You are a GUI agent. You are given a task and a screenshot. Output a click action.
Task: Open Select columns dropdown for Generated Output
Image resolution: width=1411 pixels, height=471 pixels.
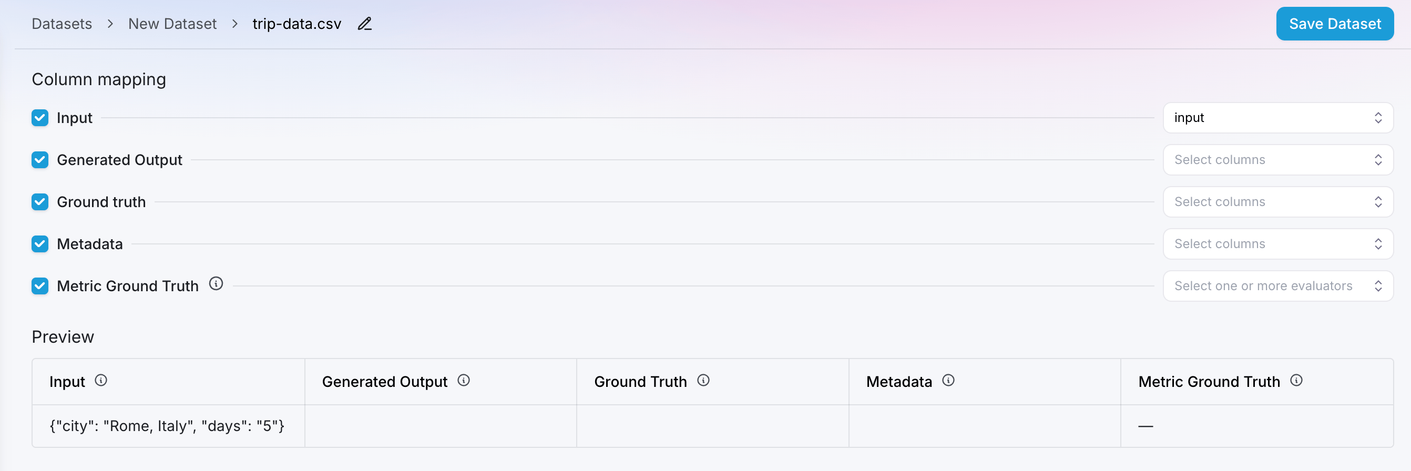point(1278,160)
